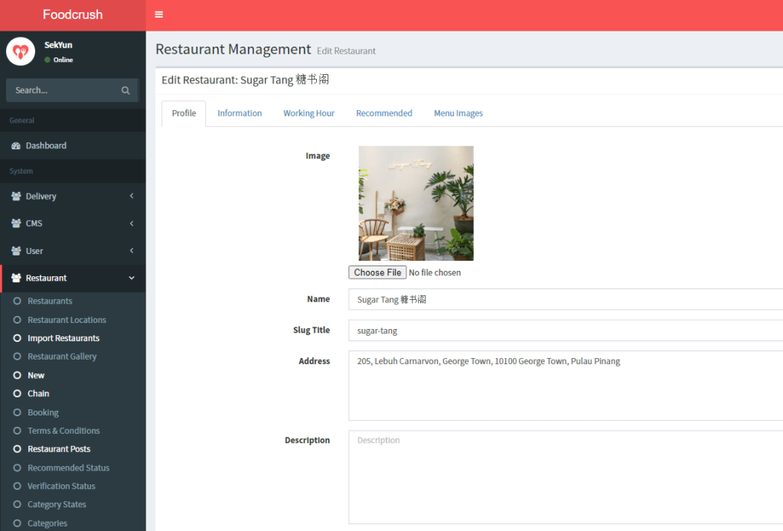Click the CMS group icon
Viewport: 783px width, 531px height.
16,223
